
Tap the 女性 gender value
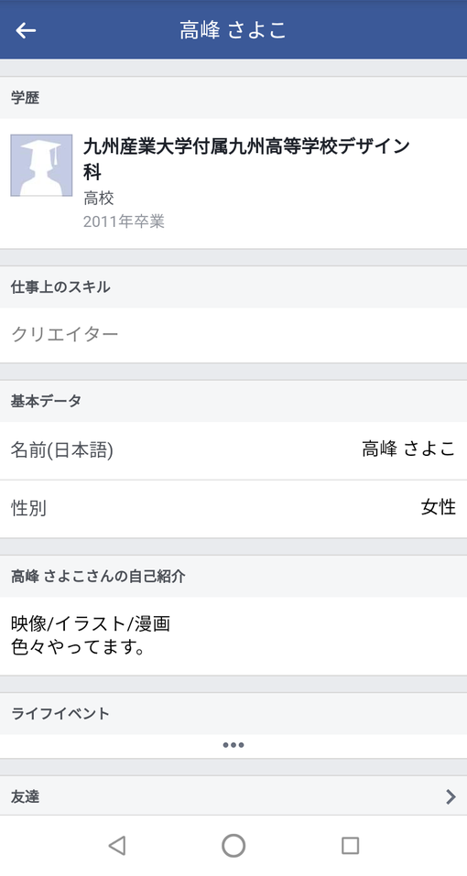pyautogui.click(x=439, y=507)
